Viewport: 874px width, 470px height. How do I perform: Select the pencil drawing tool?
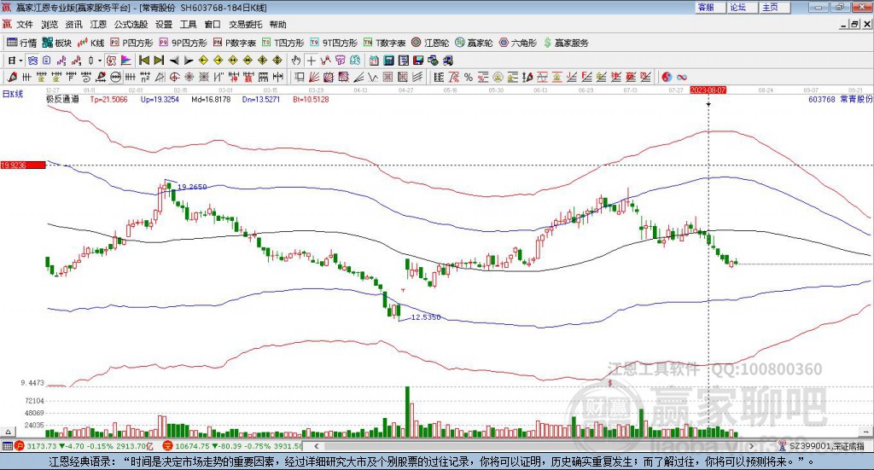click(x=12, y=78)
